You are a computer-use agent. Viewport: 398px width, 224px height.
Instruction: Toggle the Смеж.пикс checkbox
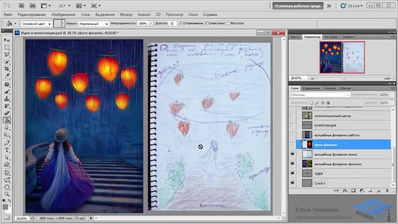[x=206, y=24]
